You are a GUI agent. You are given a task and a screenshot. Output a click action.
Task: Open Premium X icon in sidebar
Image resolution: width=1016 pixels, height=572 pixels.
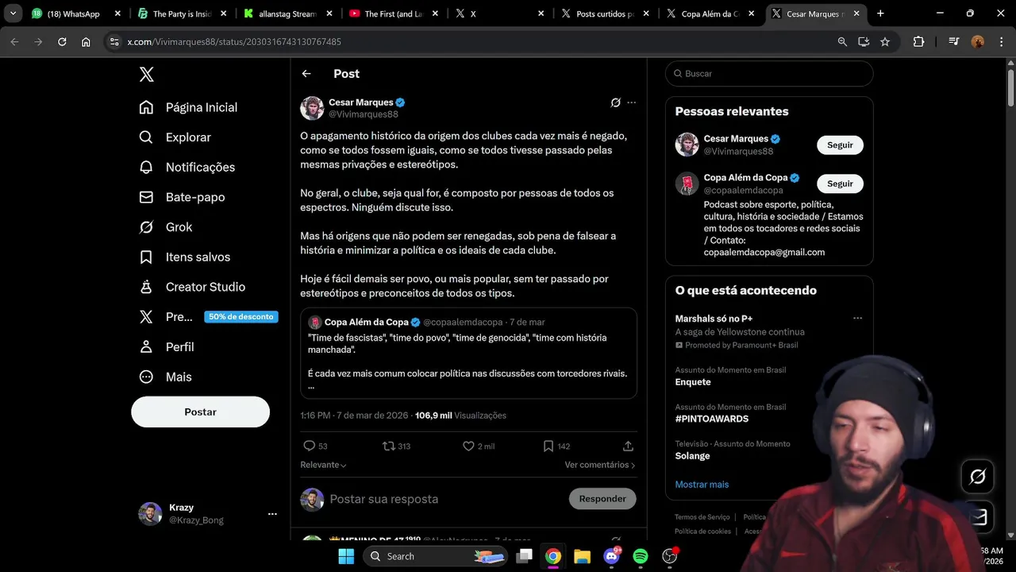pos(146,317)
